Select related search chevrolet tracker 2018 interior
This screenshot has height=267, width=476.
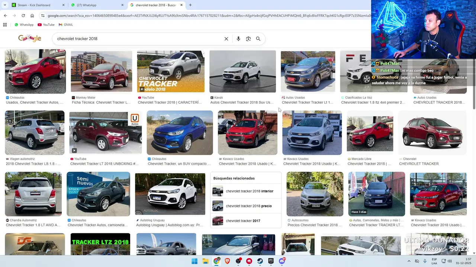point(246,191)
